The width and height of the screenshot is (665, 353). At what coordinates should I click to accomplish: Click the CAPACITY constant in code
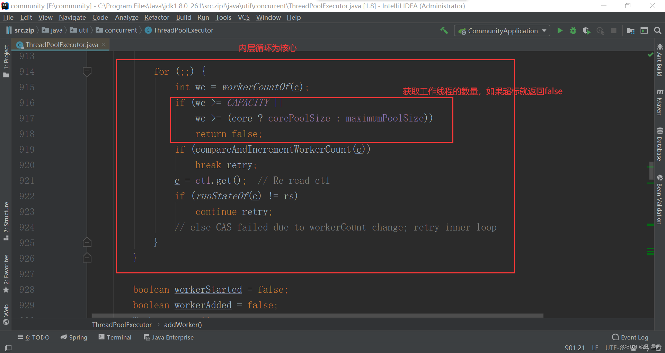pyautogui.click(x=248, y=102)
